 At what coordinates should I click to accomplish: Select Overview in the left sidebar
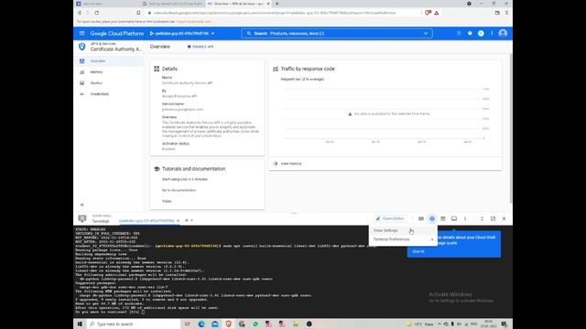108,61
